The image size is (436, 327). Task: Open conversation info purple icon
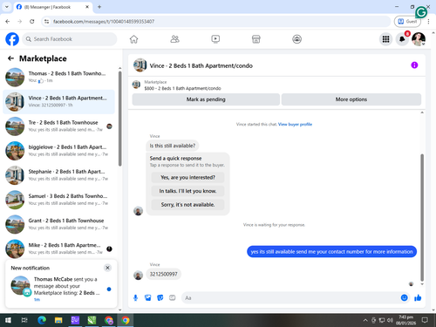tap(414, 65)
